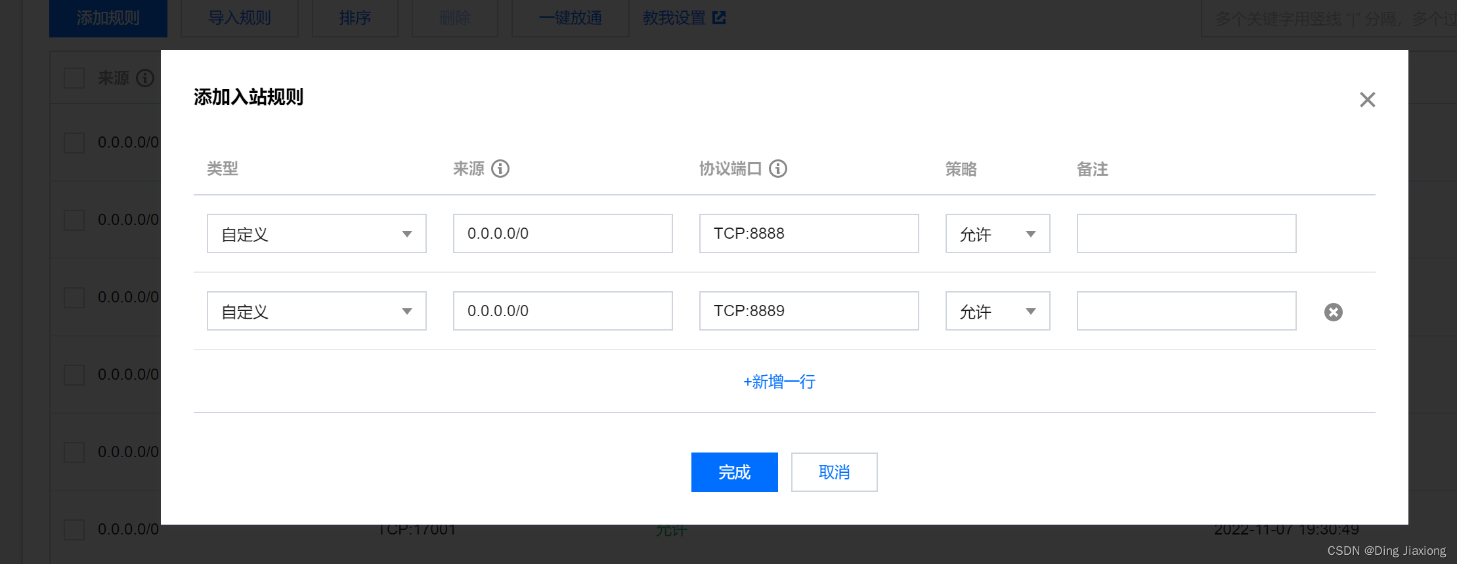The height and width of the screenshot is (564, 1457).
Task: Edit source field of TCP:8888 row
Action: click(x=563, y=233)
